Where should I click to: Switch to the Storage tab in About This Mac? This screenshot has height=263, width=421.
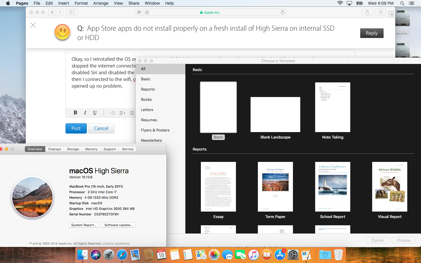[x=73, y=149]
